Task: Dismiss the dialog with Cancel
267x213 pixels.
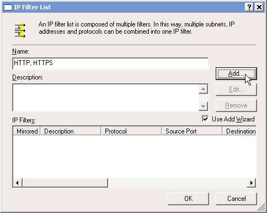Action: 236,199
